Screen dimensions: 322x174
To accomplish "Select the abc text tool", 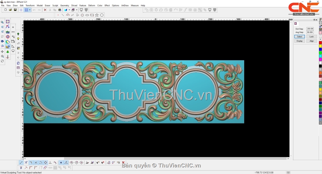I will click(8, 32).
